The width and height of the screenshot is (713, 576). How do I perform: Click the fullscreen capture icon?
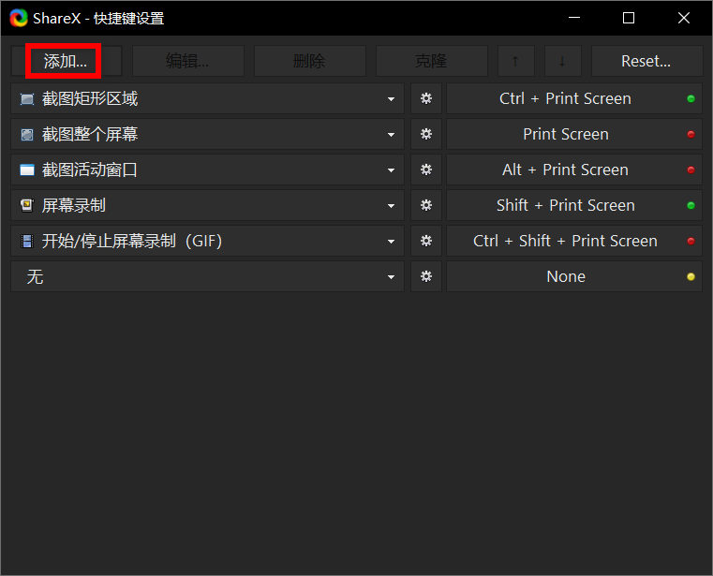coord(27,135)
